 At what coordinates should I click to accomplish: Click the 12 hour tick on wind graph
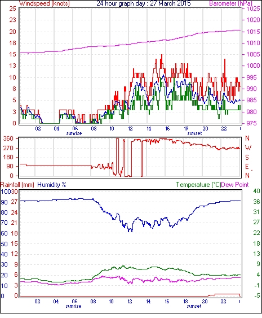click(x=130, y=129)
